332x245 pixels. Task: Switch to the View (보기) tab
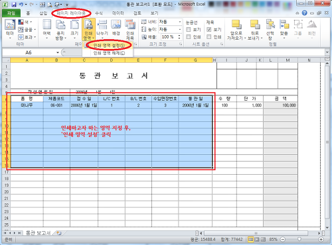pyautogui.click(x=154, y=13)
